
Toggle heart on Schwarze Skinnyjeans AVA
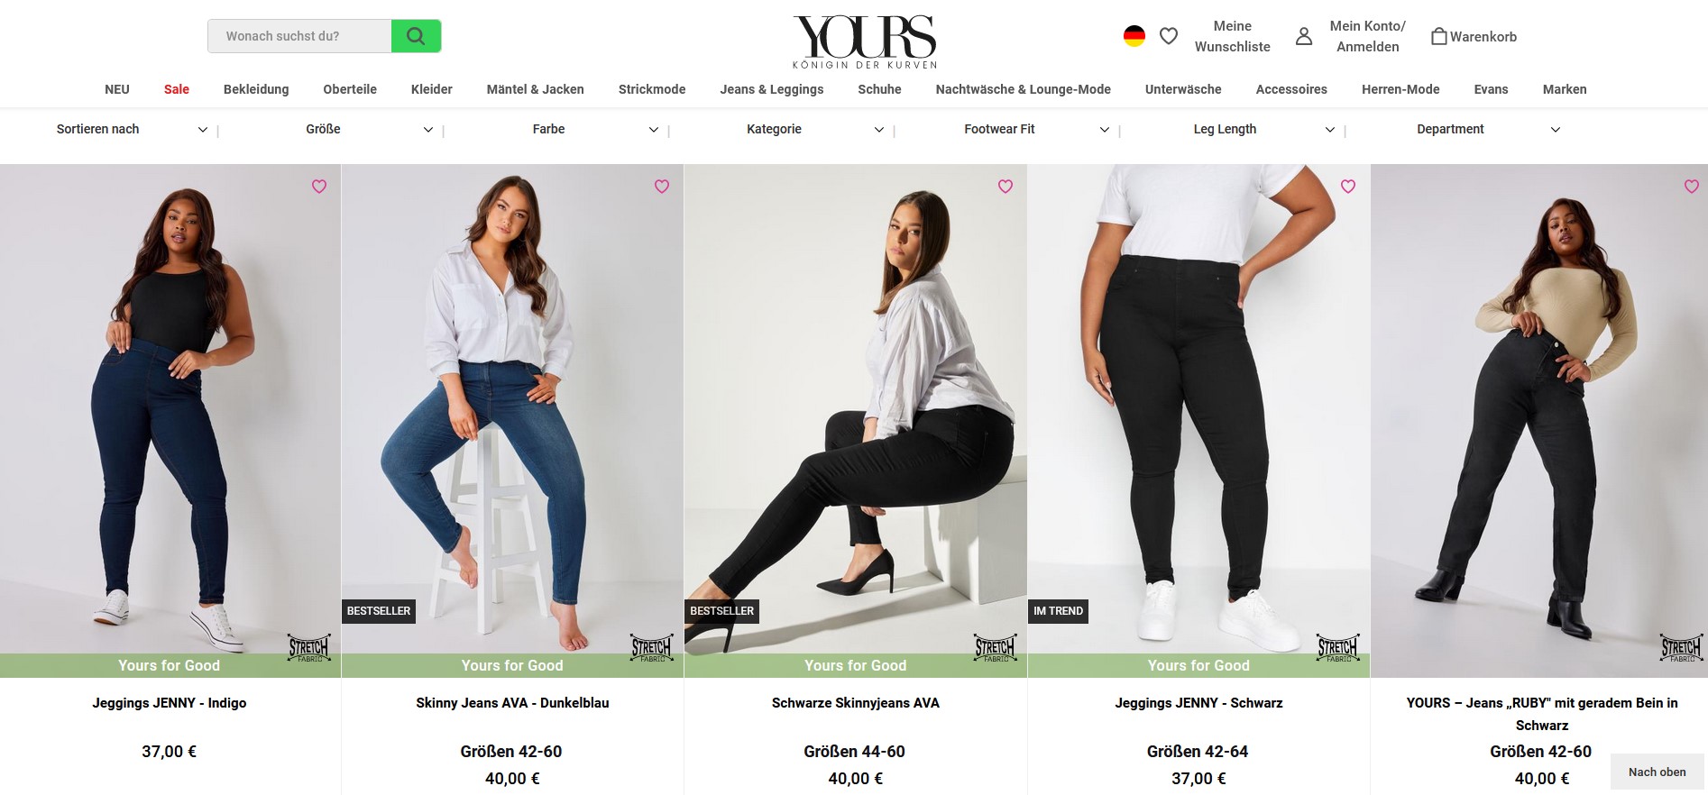point(1006,187)
